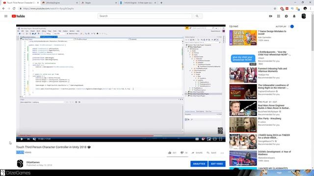Screen dimensions: 314x176
Task: Open the notifications bell
Action: 294,16
